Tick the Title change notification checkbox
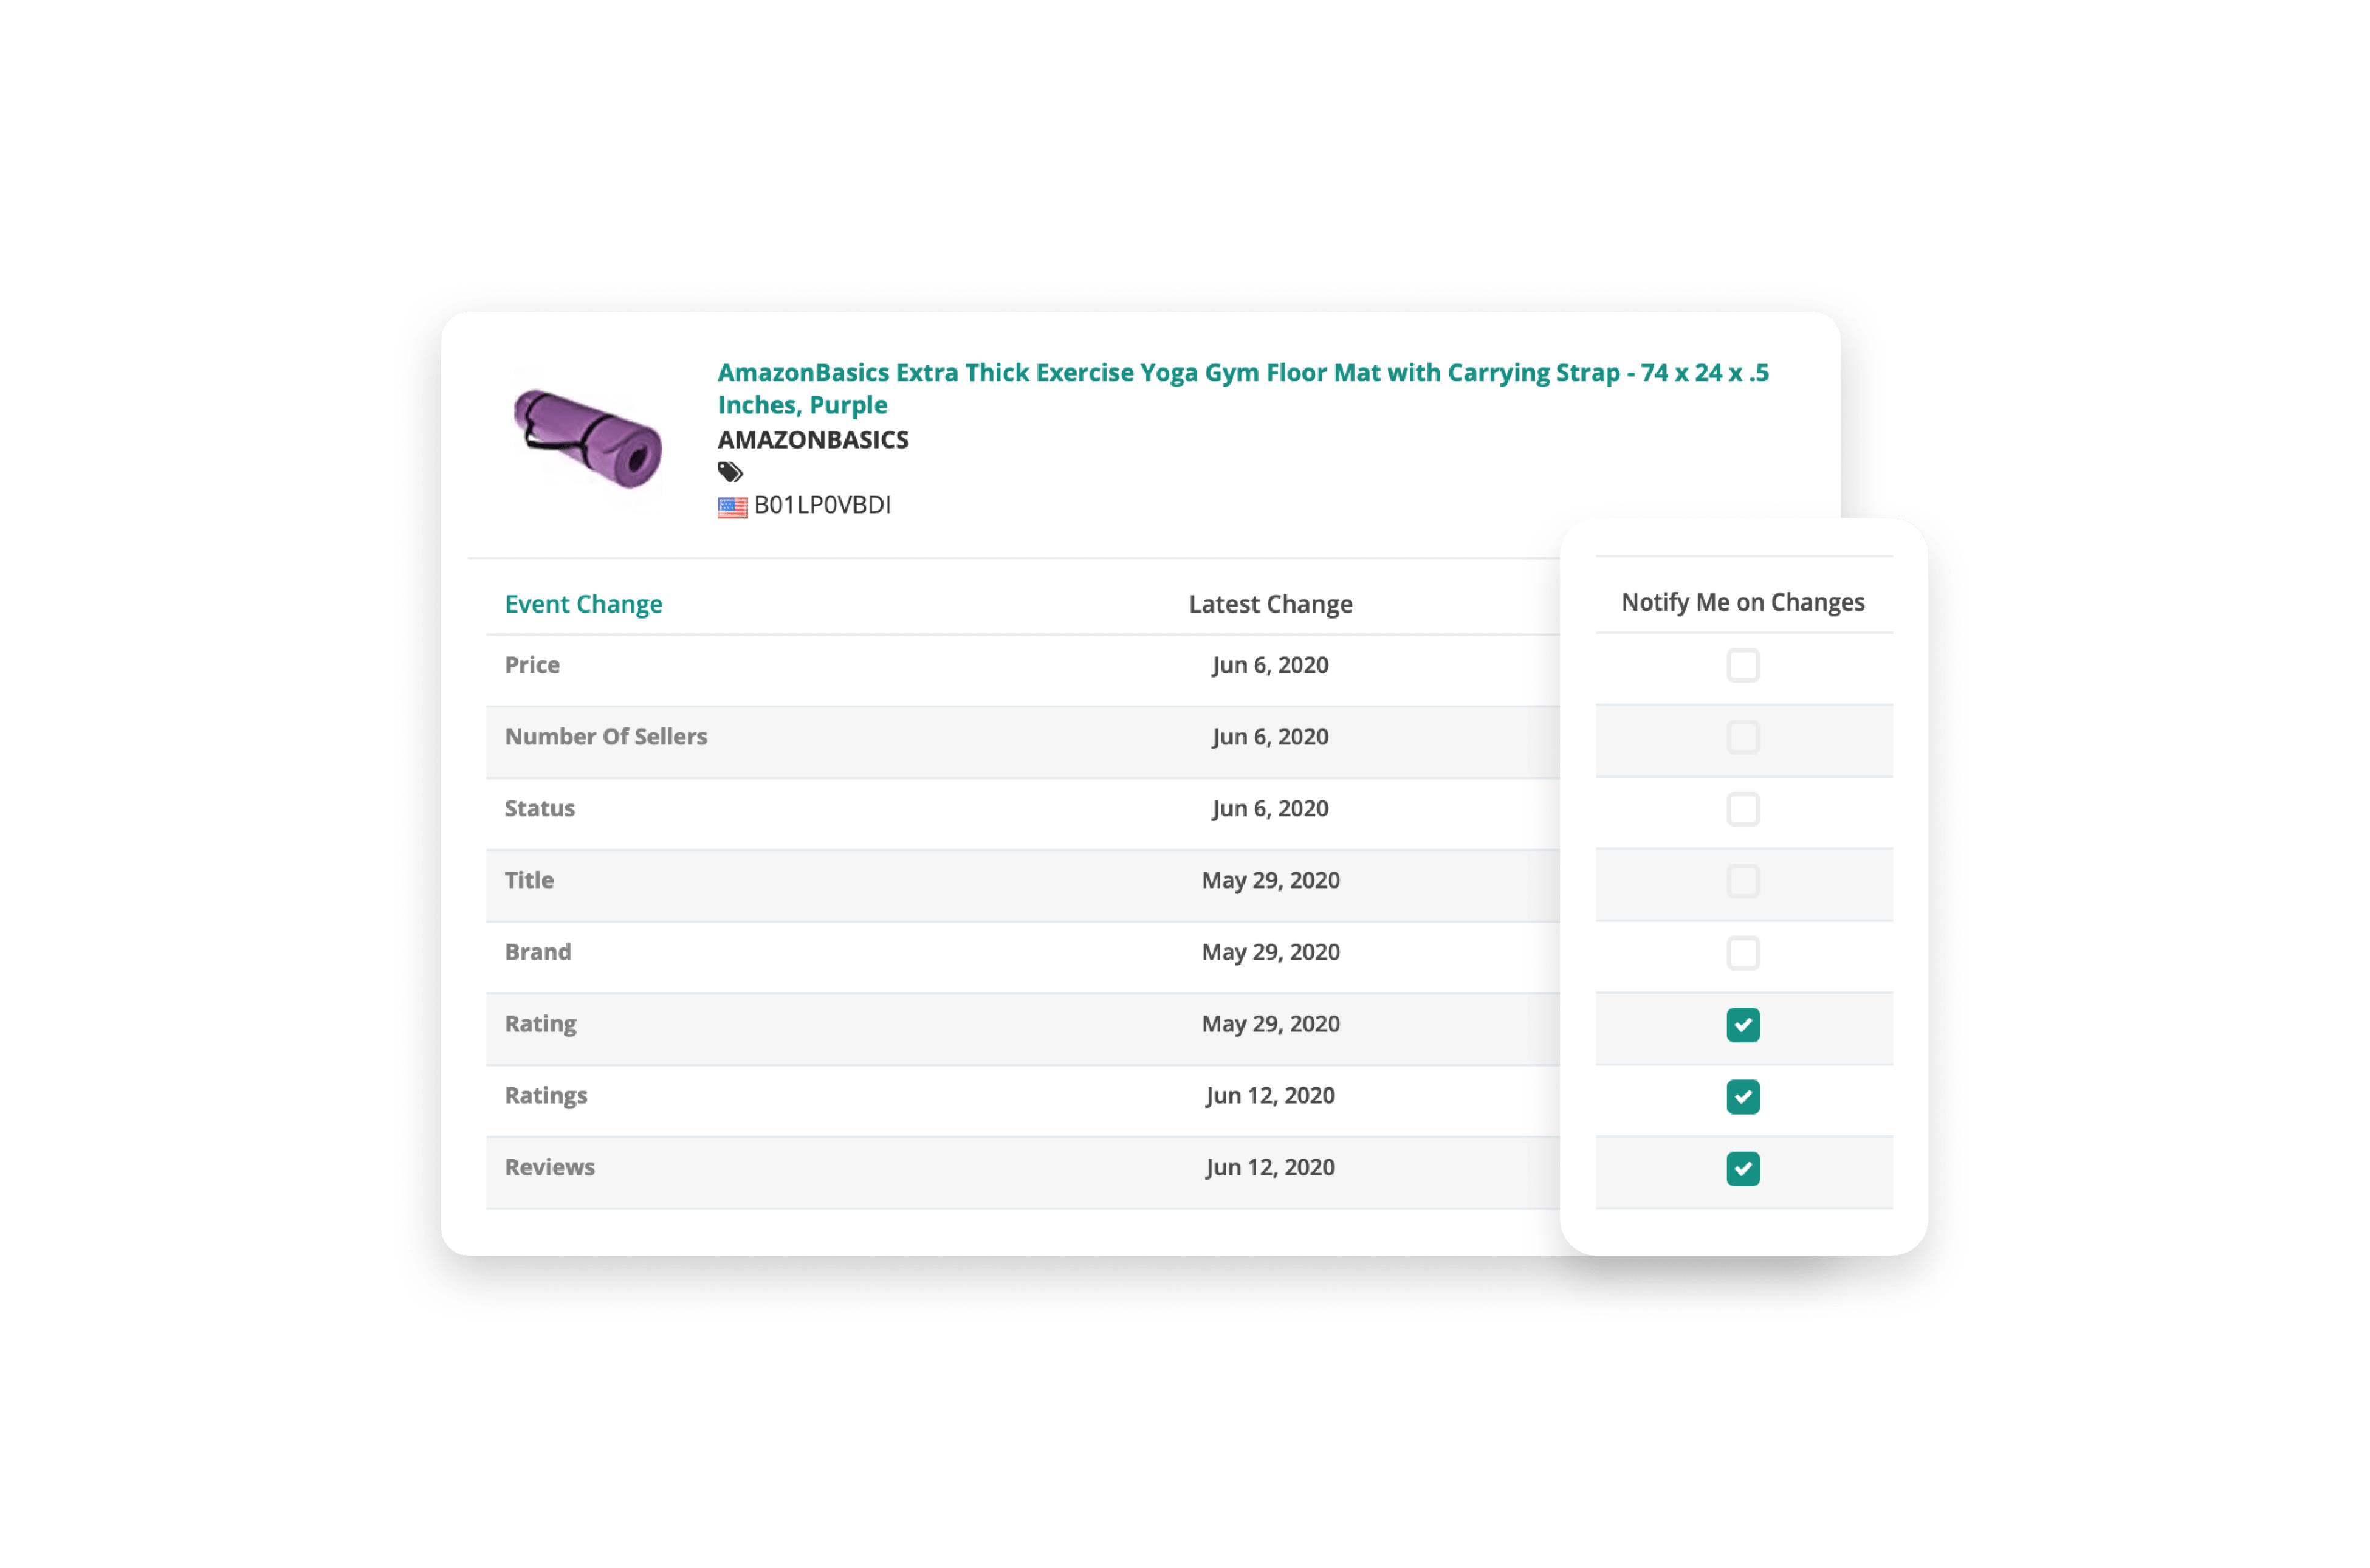 tap(1742, 881)
